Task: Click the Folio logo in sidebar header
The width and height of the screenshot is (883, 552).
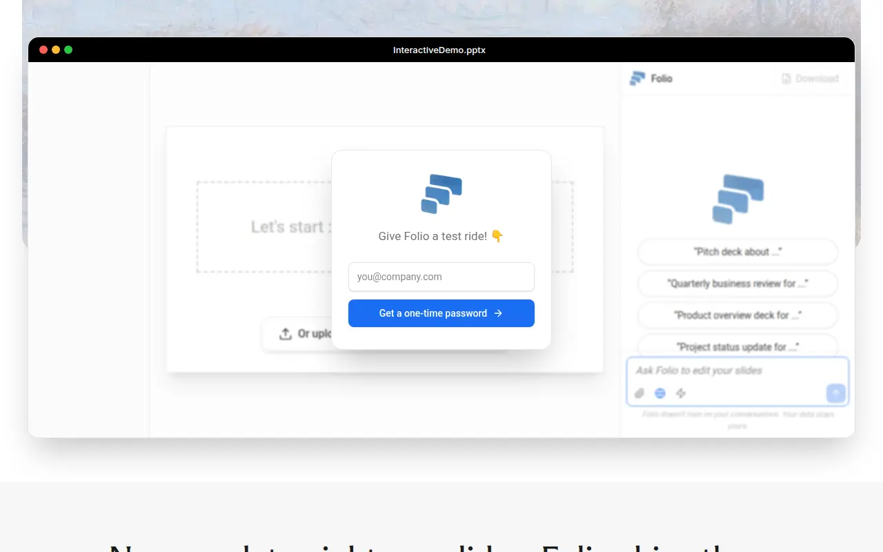Action: pyautogui.click(x=637, y=79)
